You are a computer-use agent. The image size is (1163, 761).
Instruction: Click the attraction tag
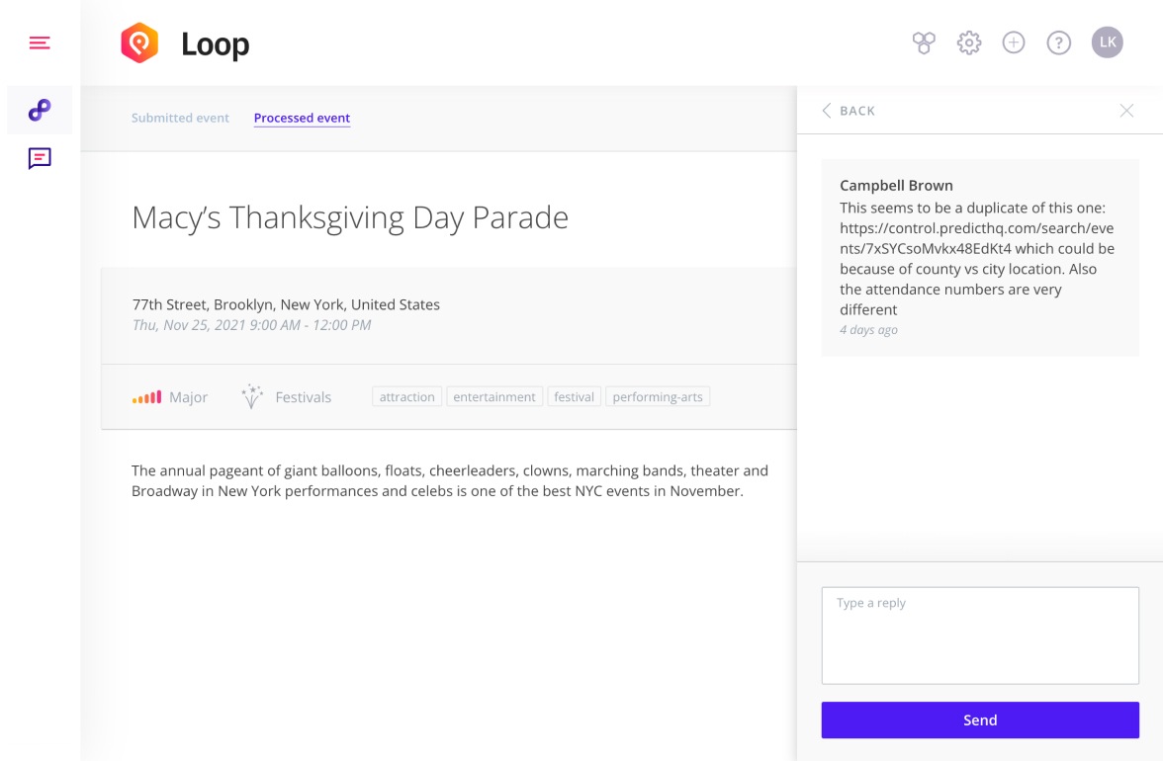[407, 396]
